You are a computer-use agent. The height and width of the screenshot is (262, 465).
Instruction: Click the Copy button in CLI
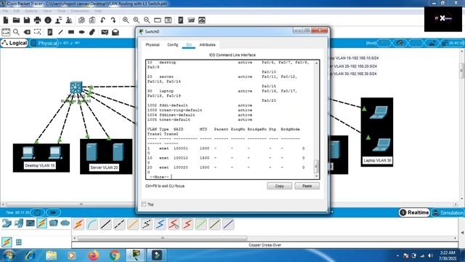(279, 186)
